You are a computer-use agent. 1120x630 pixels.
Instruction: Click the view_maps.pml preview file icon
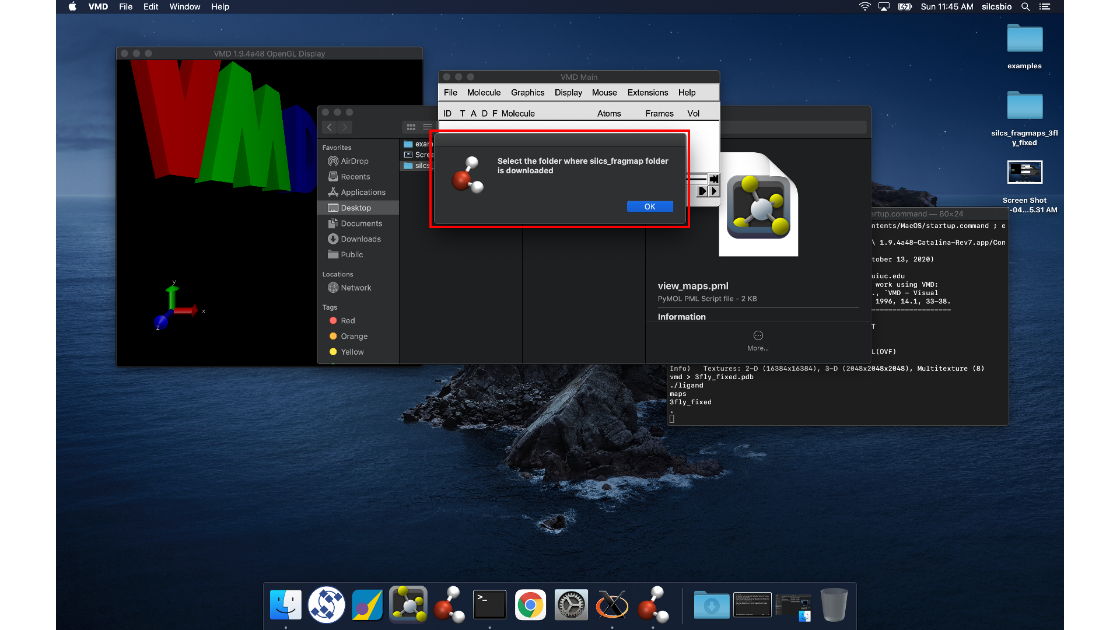point(758,204)
